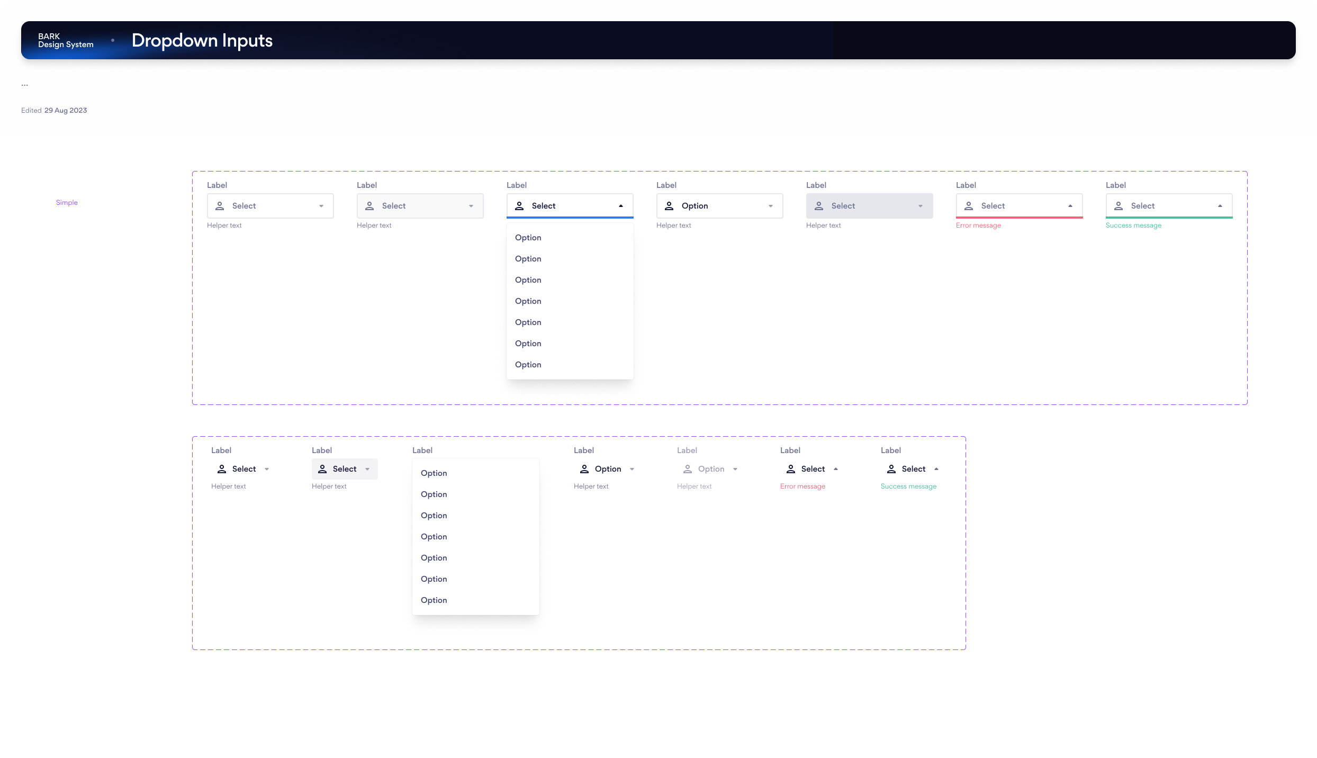Click up arrow in top row error dropdown
Screen dimensions: 1317x758
pyautogui.click(x=1070, y=206)
